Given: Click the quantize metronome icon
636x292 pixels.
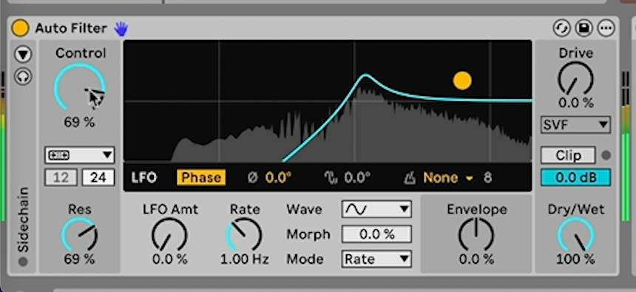Looking at the screenshot, I should (410, 177).
